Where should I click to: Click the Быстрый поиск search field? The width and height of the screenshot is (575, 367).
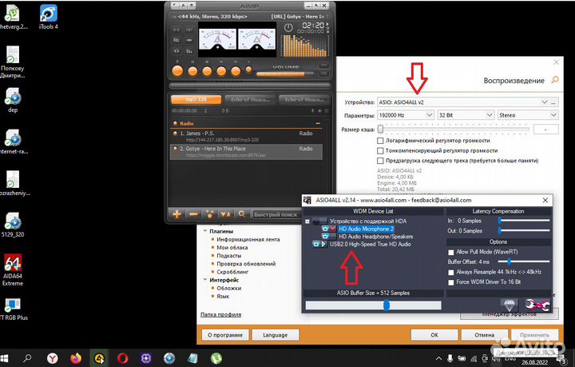pos(277,214)
